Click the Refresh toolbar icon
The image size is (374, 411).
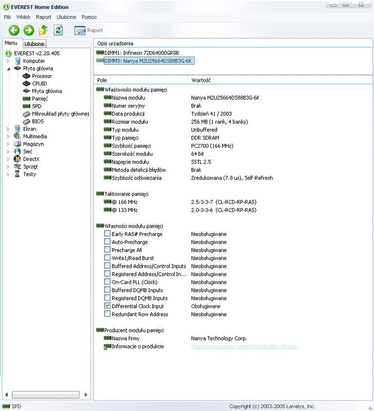59,30
